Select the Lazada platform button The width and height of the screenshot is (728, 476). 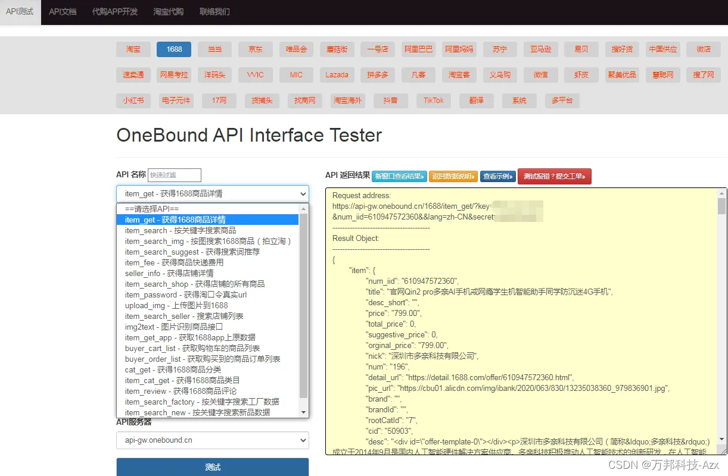click(x=337, y=75)
